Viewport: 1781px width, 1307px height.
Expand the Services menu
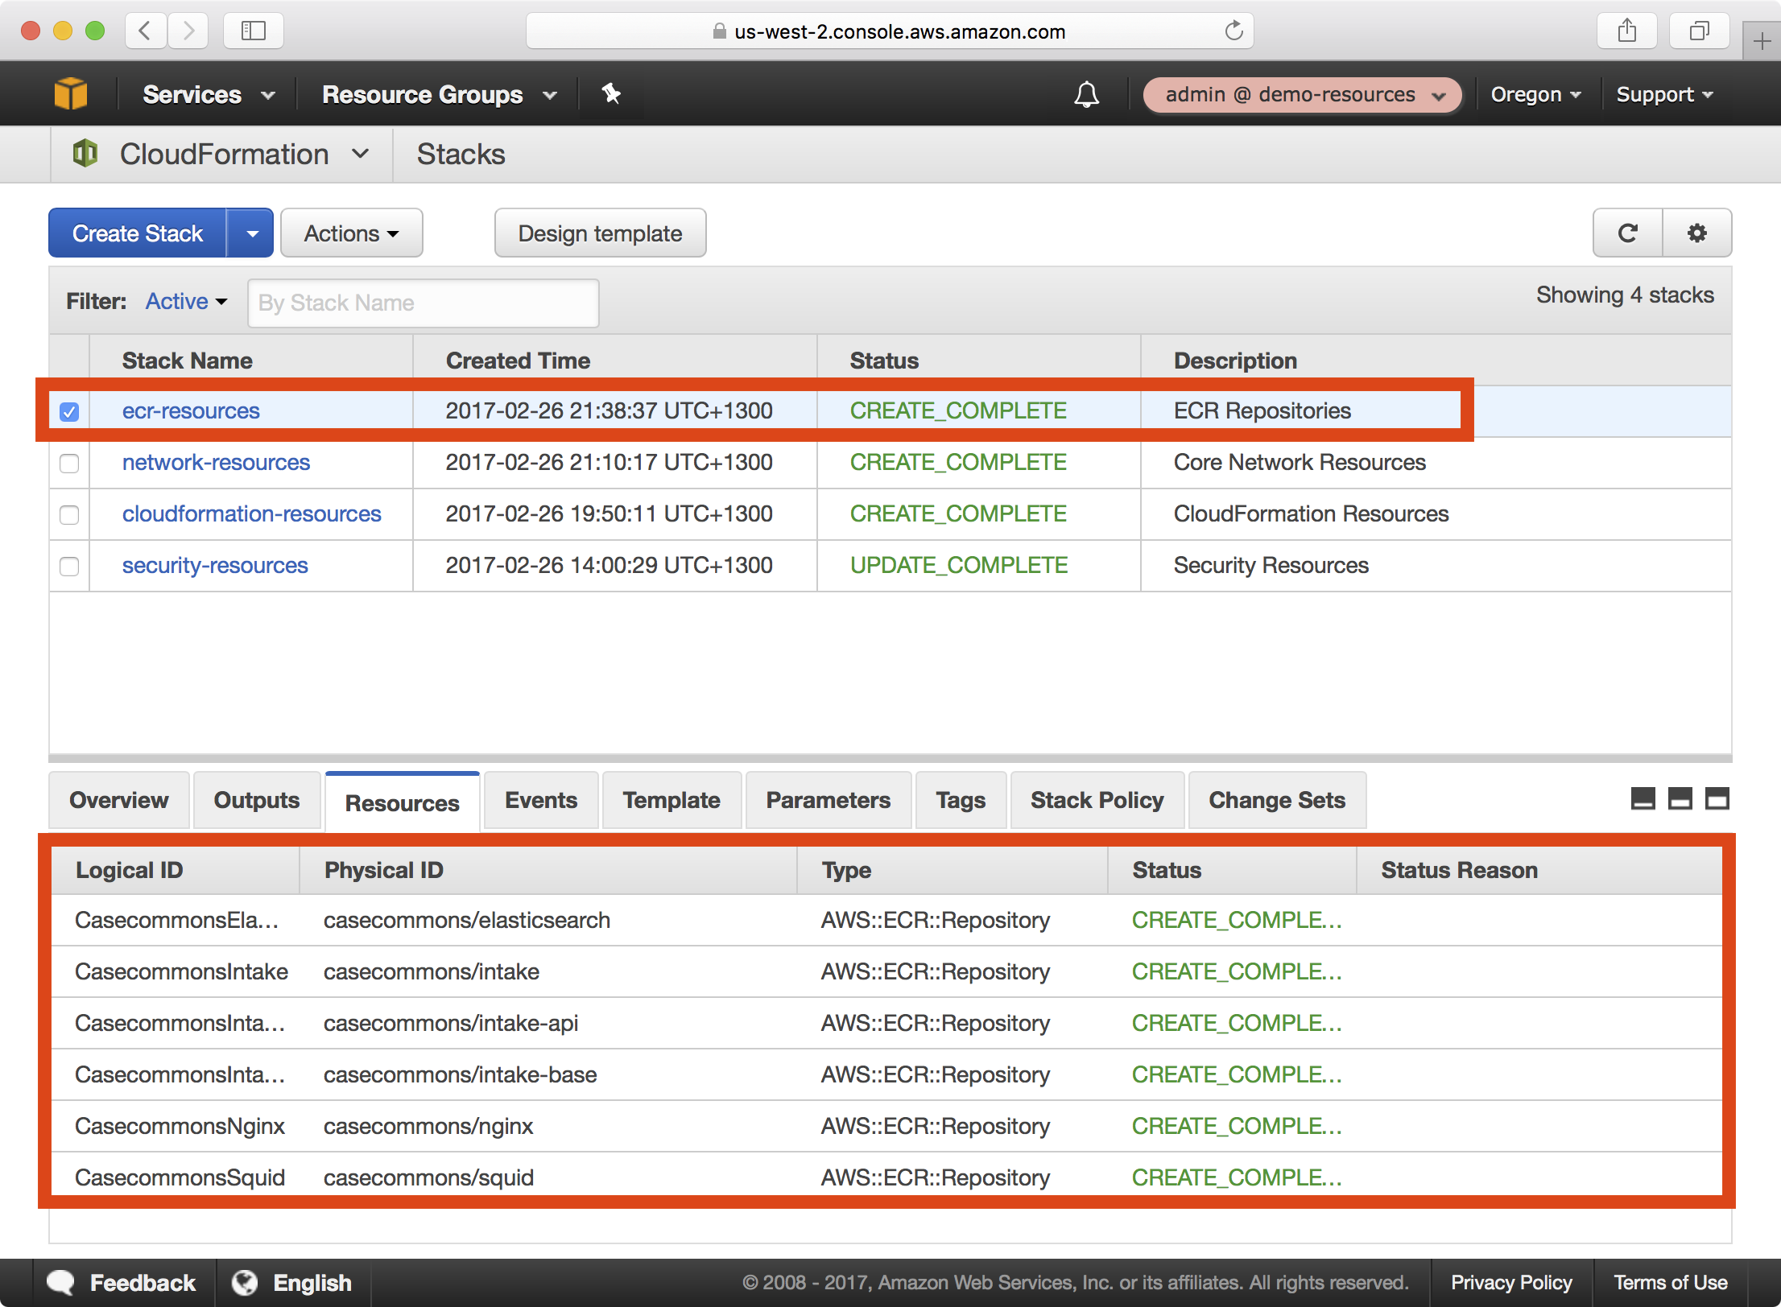tap(209, 94)
